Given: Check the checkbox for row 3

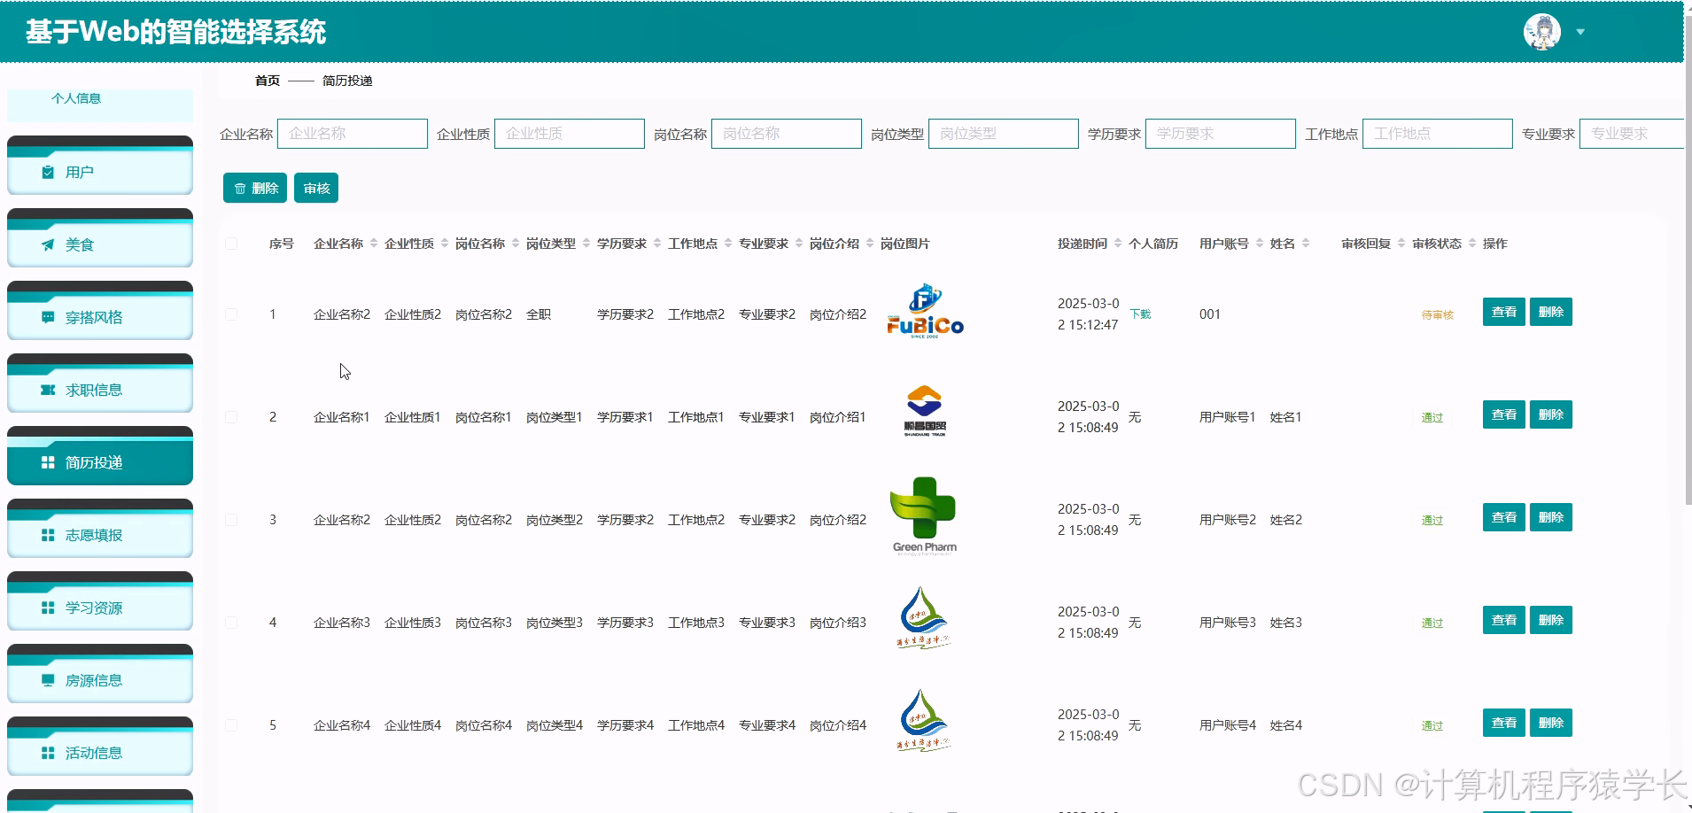Looking at the screenshot, I should click(231, 520).
